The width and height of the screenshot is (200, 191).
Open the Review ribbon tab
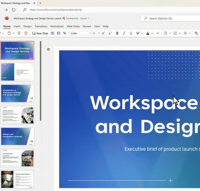pos(87,26)
